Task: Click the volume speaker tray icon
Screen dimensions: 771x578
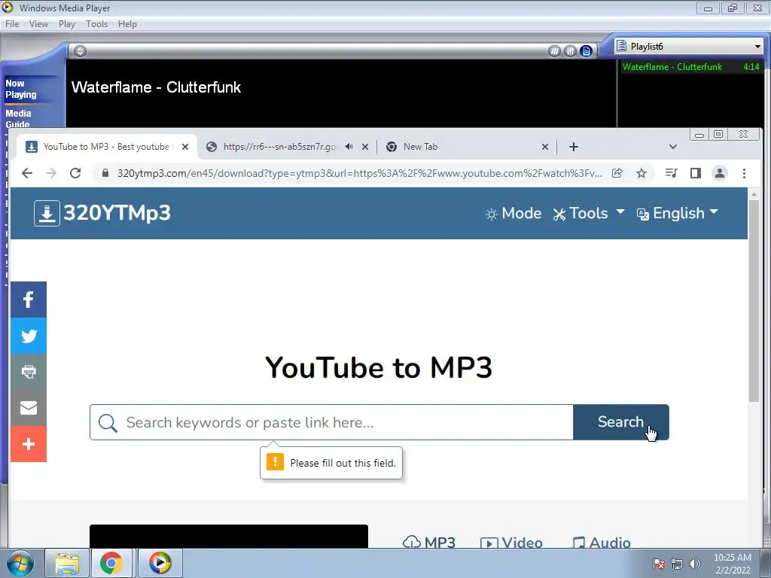Action: (x=695, y=564)
